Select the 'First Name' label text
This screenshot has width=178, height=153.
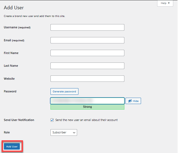point(11,53)
